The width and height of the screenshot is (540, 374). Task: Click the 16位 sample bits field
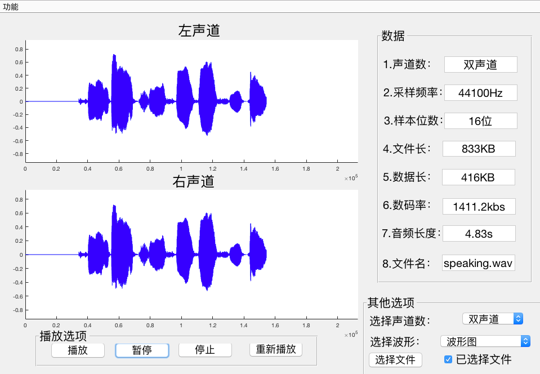(480, 121)
